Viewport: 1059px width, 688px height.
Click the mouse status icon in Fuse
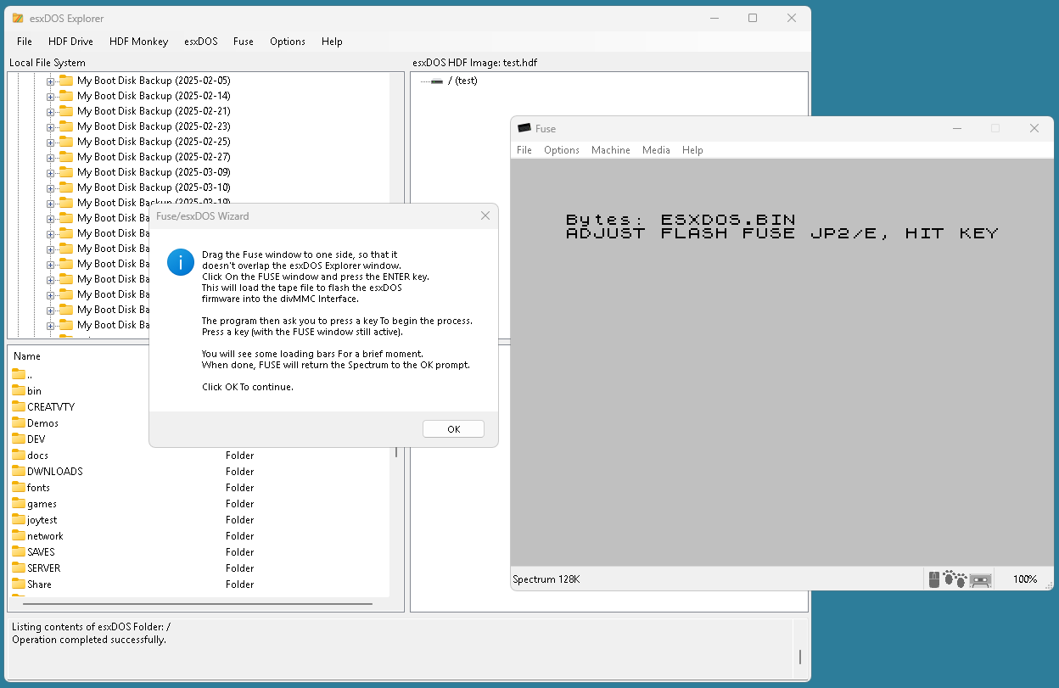tap(934, 579)
